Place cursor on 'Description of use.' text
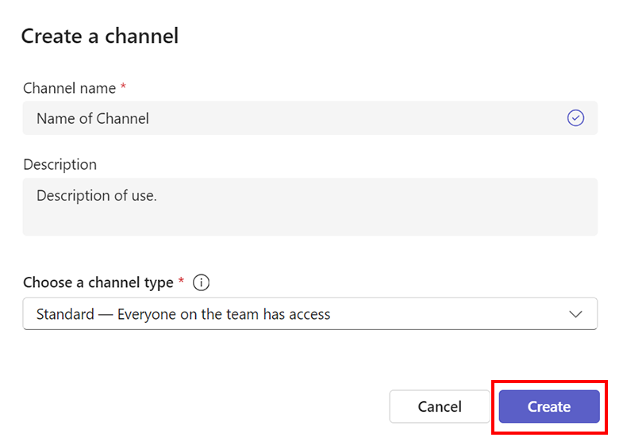Screen dimensions: 619x445 point(96,195)
